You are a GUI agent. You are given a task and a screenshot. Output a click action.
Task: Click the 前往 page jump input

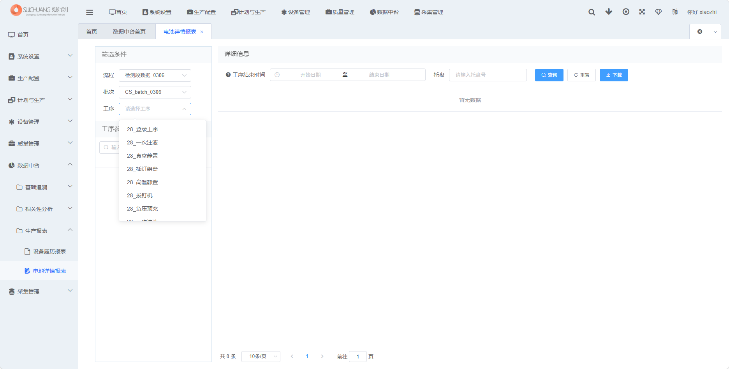[x=358, y=357]
